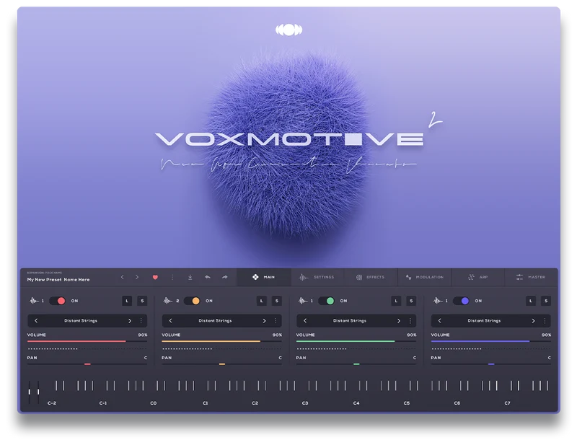The image size is (577, 440).
Task: Adjust the blue layer Volume slider
Action: click(491, 341)
